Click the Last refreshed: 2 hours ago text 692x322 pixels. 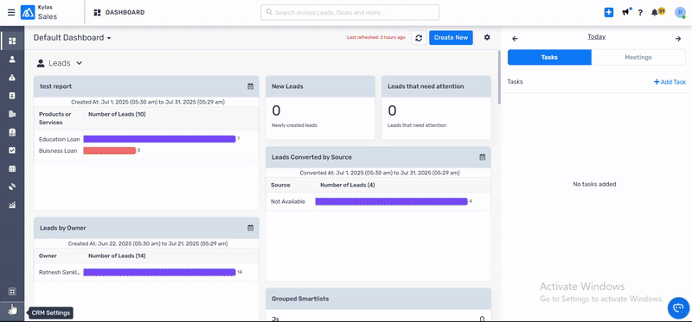point(376,37)
